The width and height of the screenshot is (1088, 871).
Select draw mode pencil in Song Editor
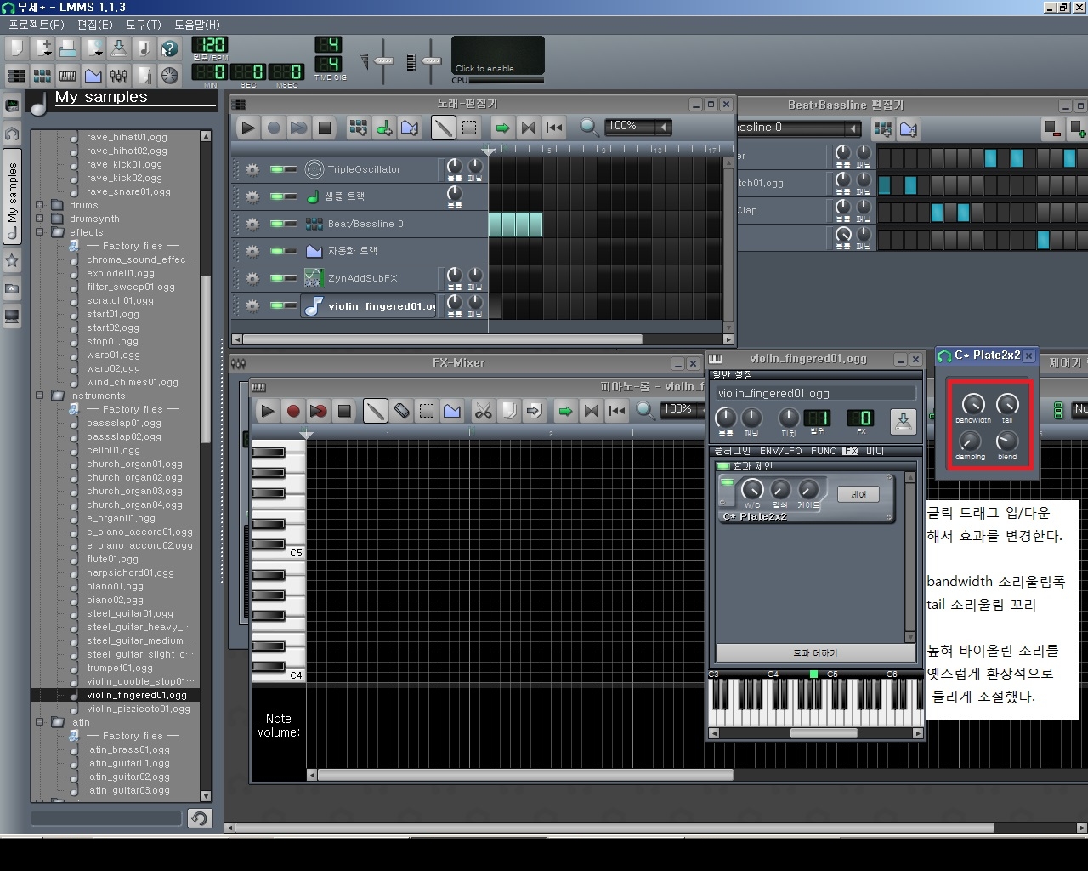tap(443, 128)
